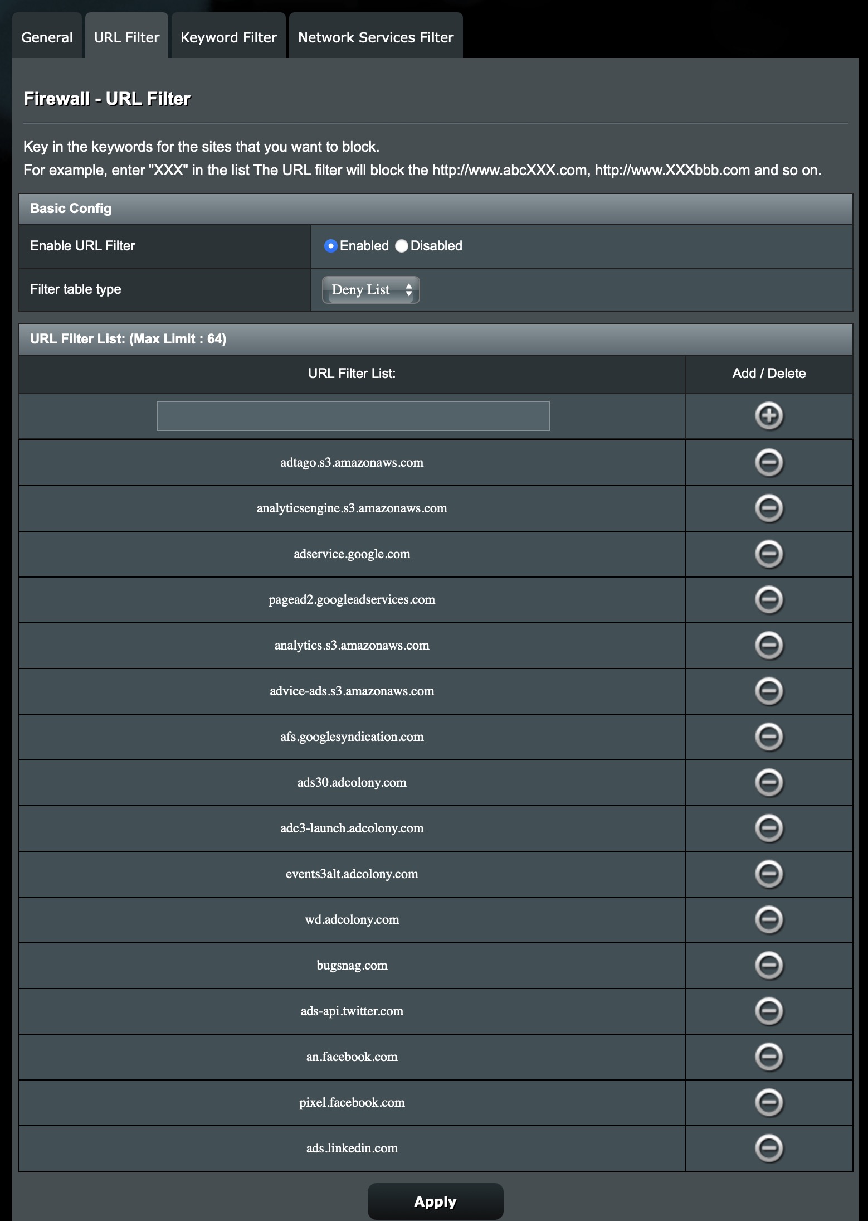Click the pixel.facebook.com text
Screen dimensions: 868x1221
pyautogui.click(x=352, y=1103)
